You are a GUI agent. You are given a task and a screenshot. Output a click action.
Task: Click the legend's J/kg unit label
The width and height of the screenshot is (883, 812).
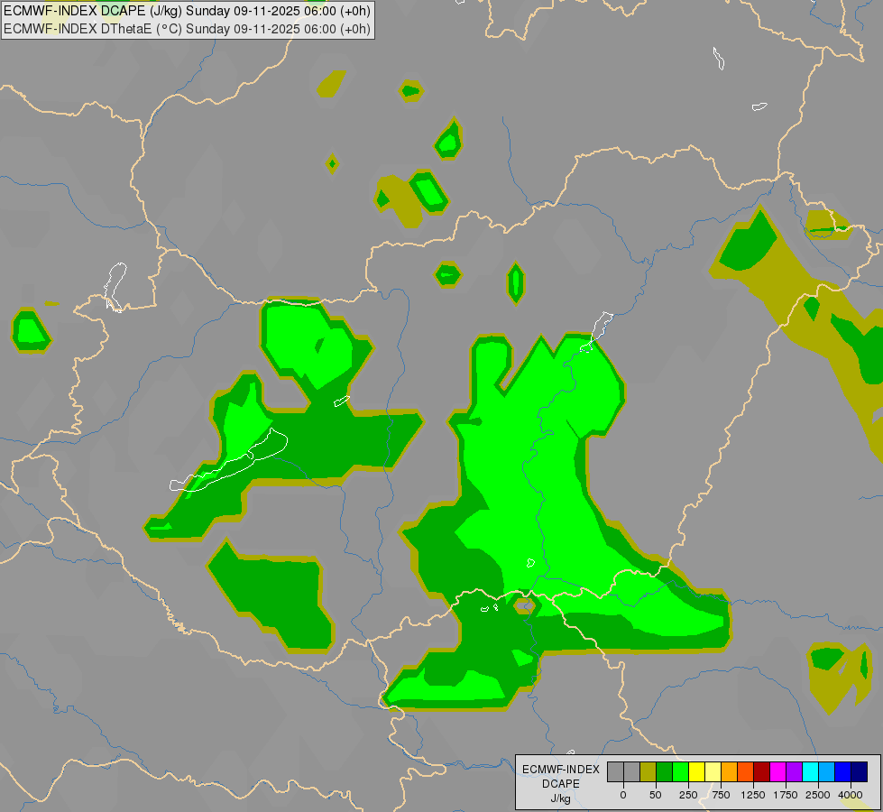[x=560, y=799]
